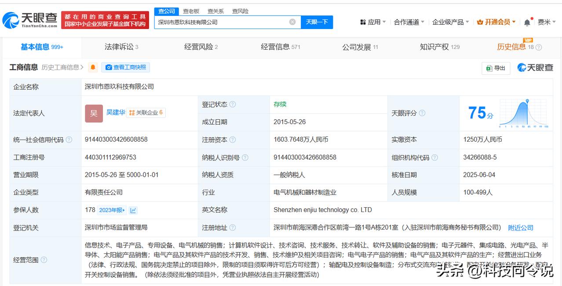
Task: Select the 查老板 search tab
Action: pos(191,11)
